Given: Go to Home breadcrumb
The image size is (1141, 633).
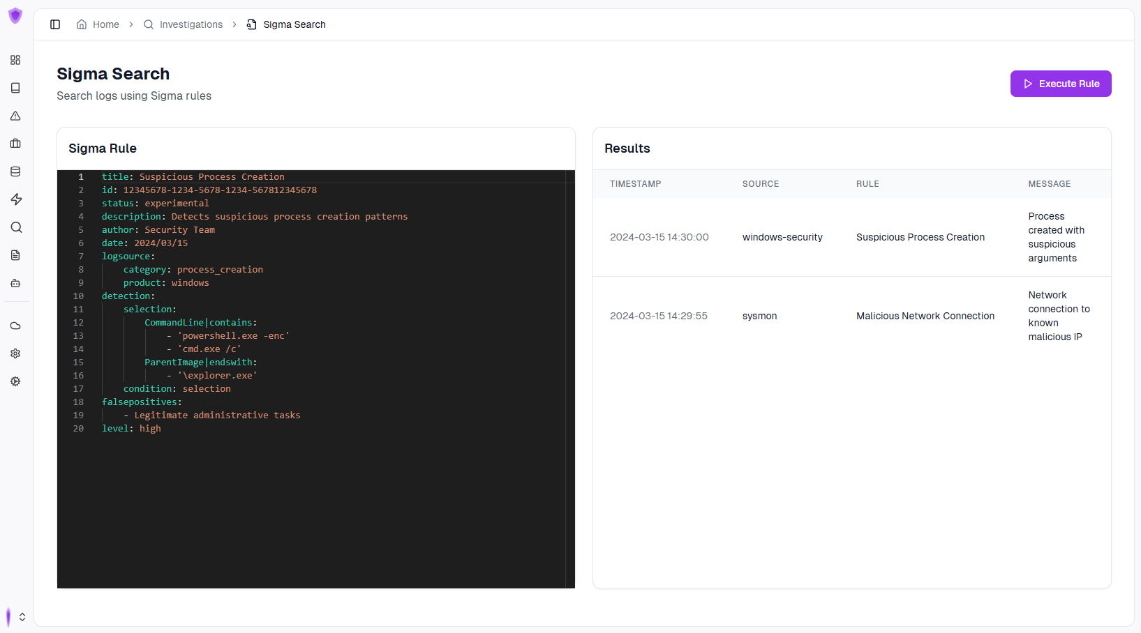Looking at the screenshot, I should pos(98,24).
